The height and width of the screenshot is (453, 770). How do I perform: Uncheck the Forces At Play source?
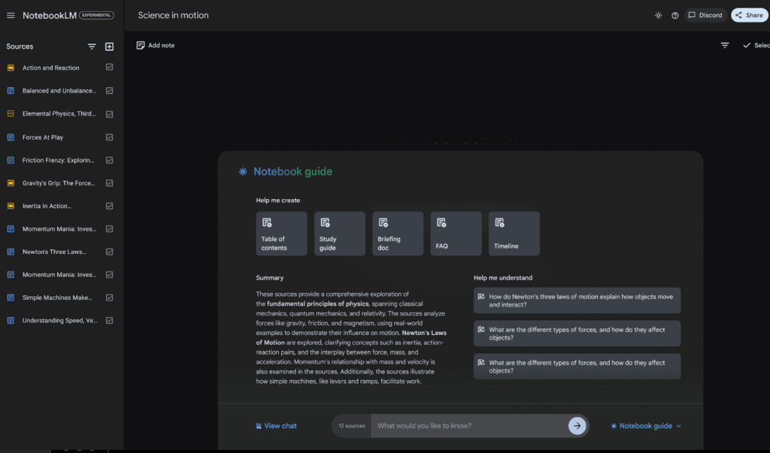click(x=110, y=137)
